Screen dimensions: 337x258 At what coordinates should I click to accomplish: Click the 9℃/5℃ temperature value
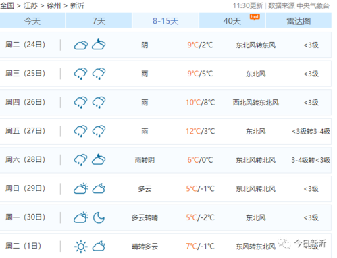pyautogui.click(x=200, y=74)
